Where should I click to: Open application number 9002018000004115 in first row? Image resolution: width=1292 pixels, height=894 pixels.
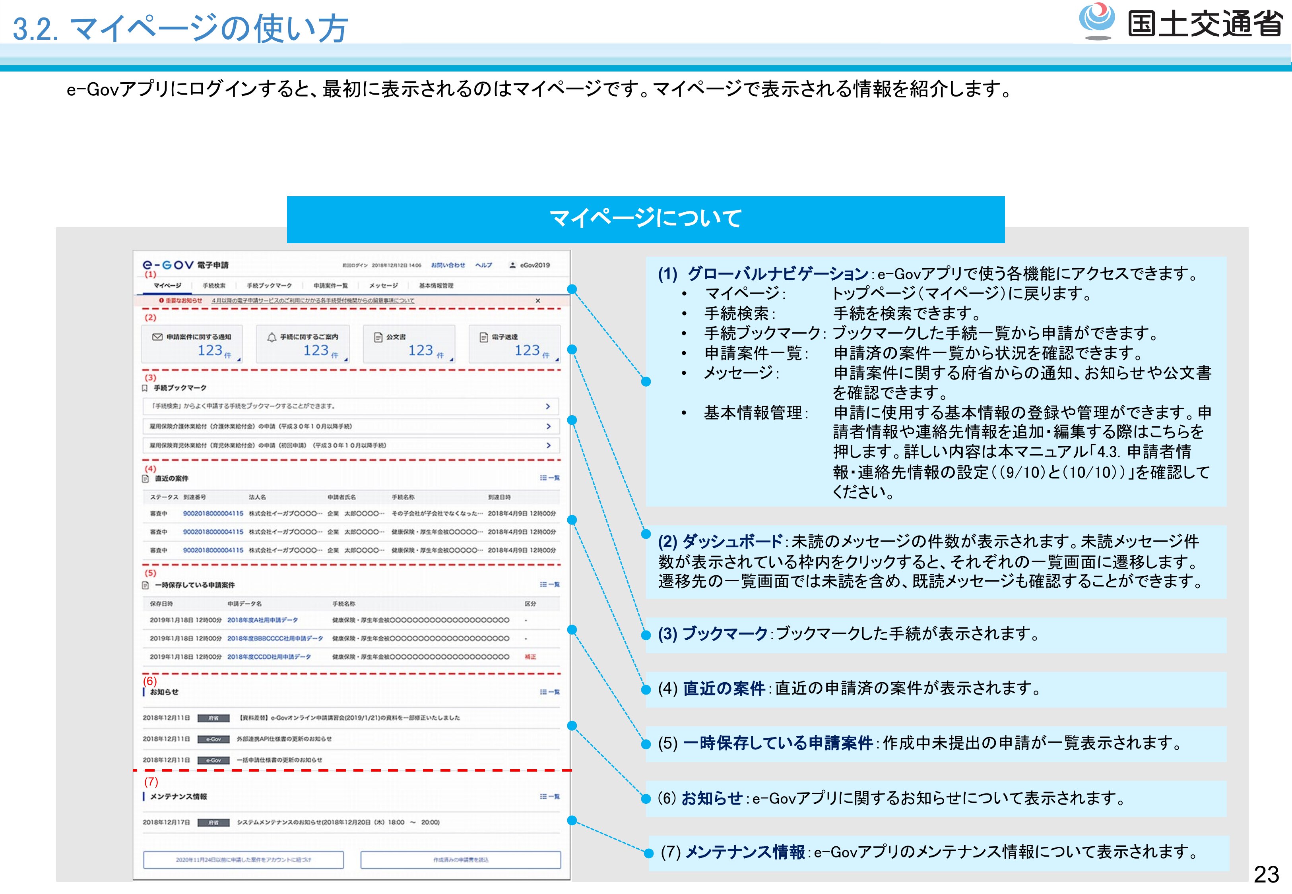click(213, 513)
